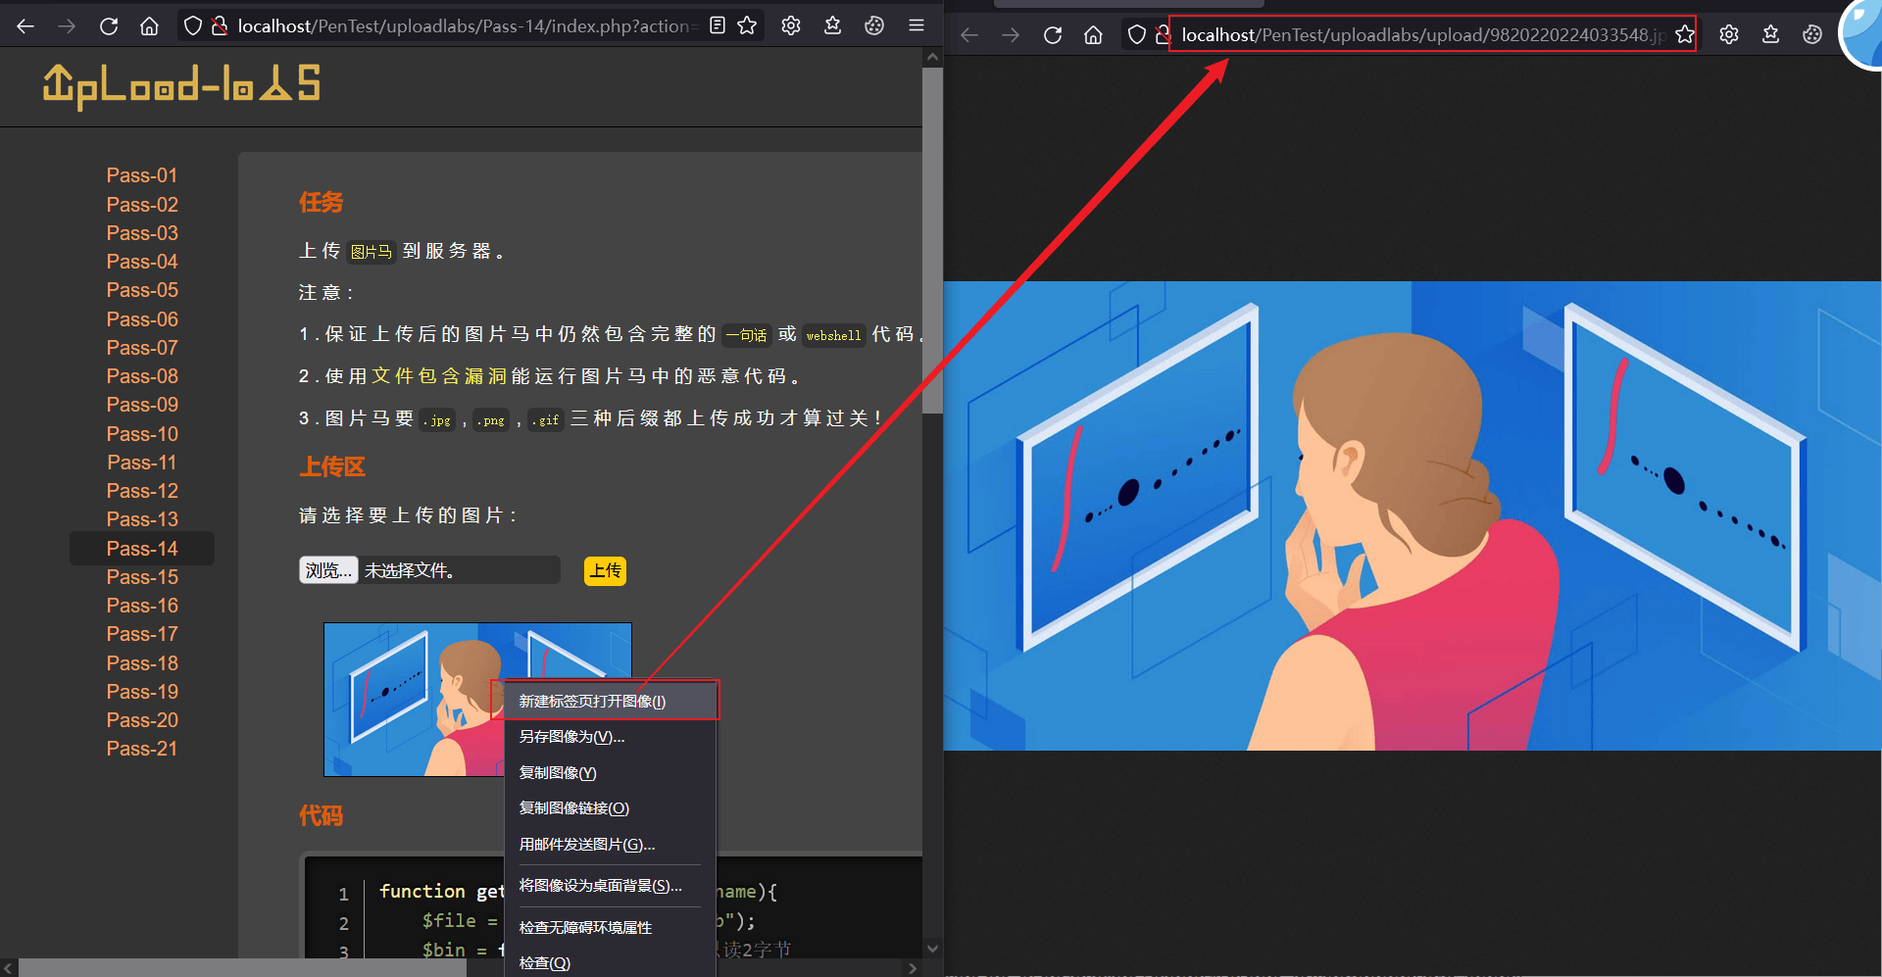Go to home in left browser
The image size is (1882, 977).
click(149, 25)
